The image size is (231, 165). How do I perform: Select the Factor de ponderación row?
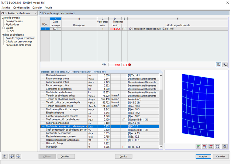pos(100,123)
